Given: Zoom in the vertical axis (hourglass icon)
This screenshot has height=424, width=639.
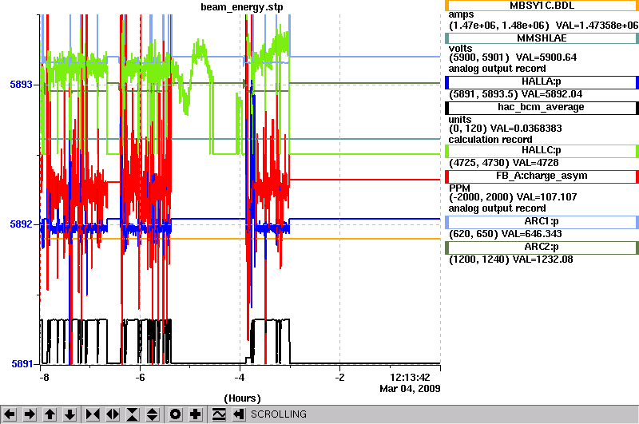Looking at the screenshot, I should [133, 414].
